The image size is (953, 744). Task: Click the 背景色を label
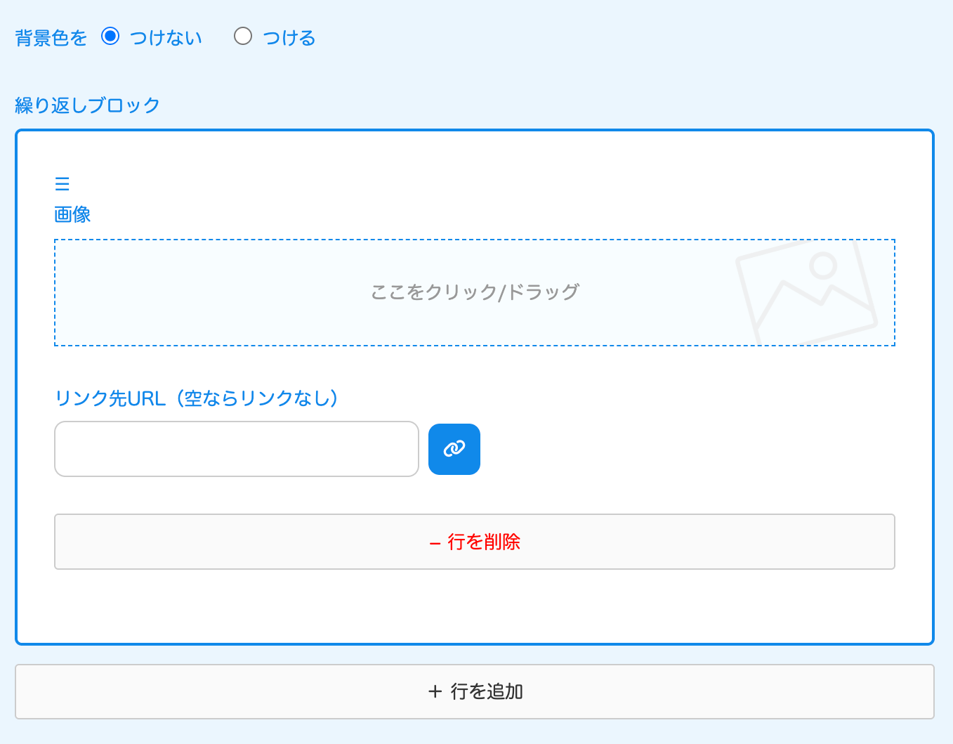point(51,38)
